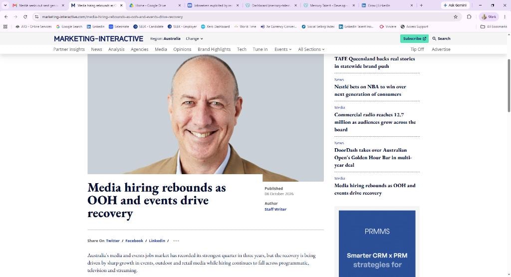Screen dimensions: 511x277
Task: Open the SEEK - Candidate bookmark
Action: click(148, 27)
